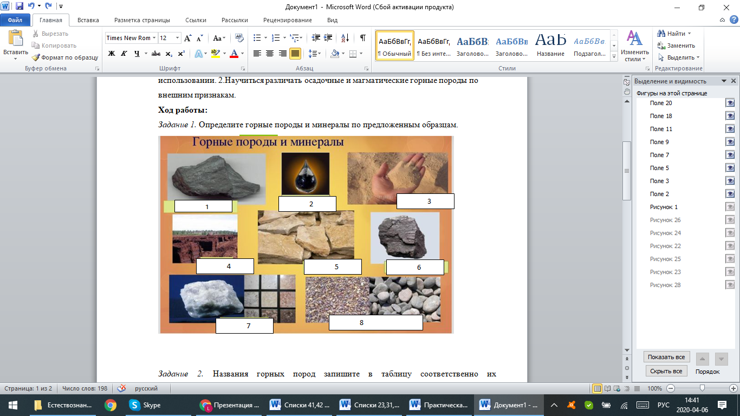Apply the Название style

point(550,45)
